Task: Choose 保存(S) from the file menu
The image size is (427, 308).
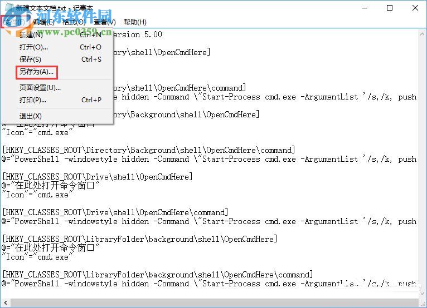Action: (x=60, y=59)
